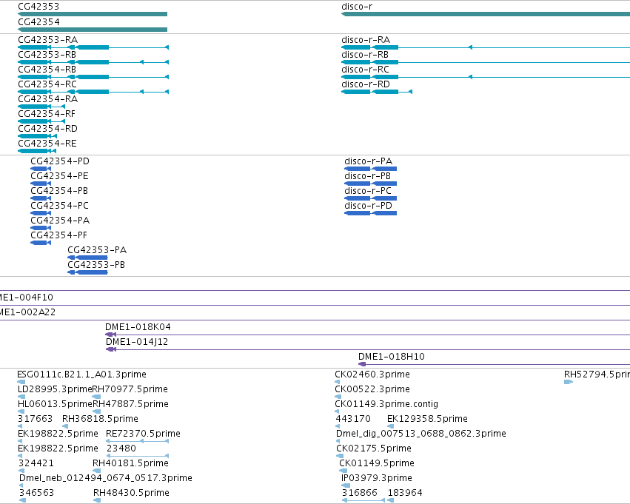Select the partly visible RH52794 EST label
This screenshot has height=504, width=630.
pyautogui.click(x=597, y=374)
